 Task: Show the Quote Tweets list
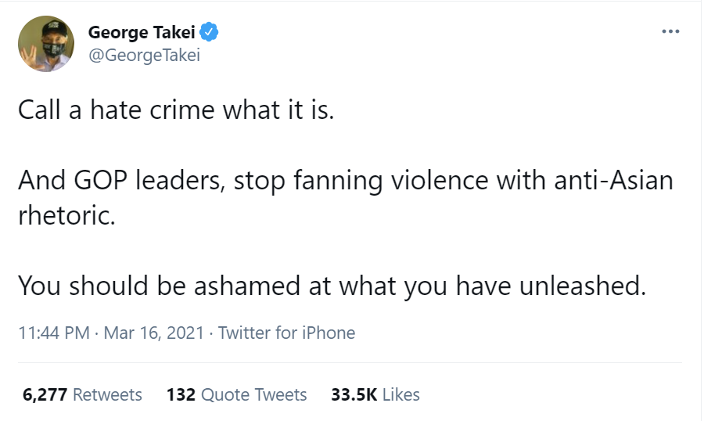tap(253, 394)
